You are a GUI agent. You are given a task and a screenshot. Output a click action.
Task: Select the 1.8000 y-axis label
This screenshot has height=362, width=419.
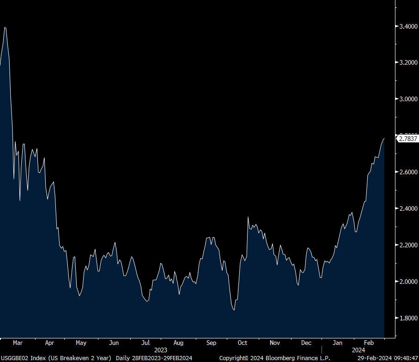[x=408, y=318]
